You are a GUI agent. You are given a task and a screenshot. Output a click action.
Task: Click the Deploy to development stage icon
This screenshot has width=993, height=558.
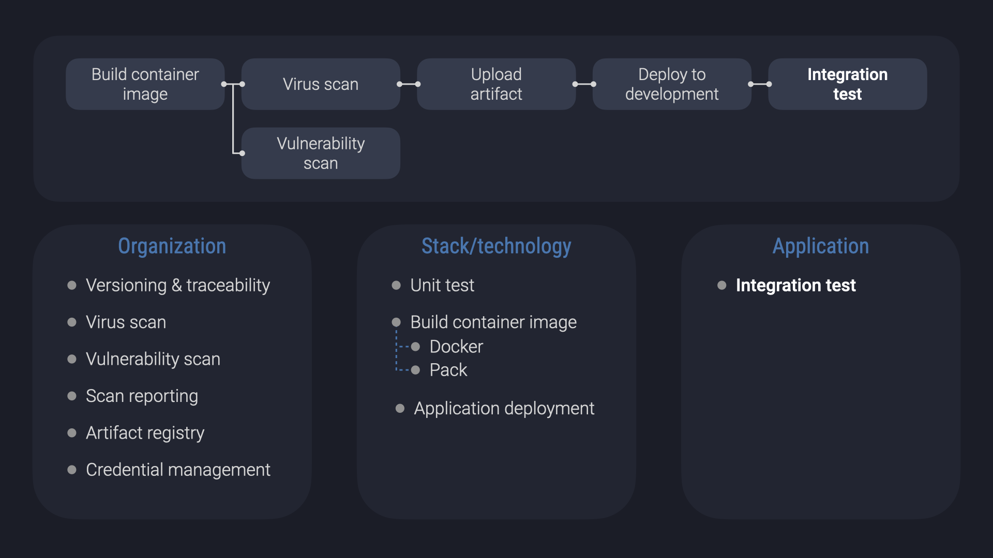tap(671, 83)
